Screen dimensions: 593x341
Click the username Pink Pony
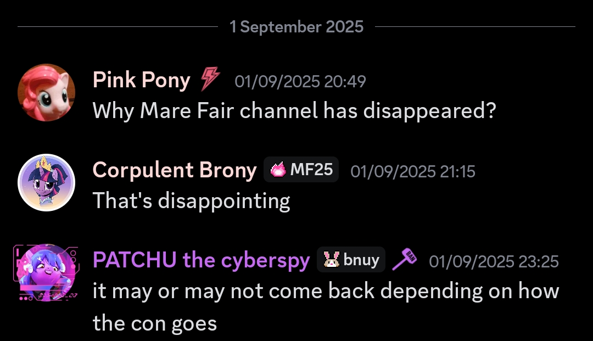[x=142, y=80]
